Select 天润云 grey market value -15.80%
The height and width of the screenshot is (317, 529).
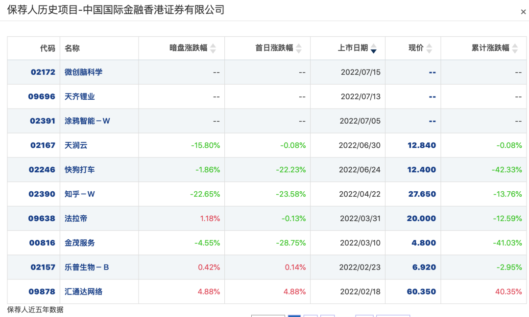click(x=205, y=145)
